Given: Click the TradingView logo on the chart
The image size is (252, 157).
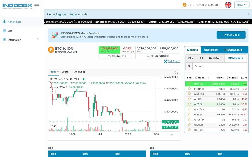Looking at the screenshot, I should tap(53, 126).
